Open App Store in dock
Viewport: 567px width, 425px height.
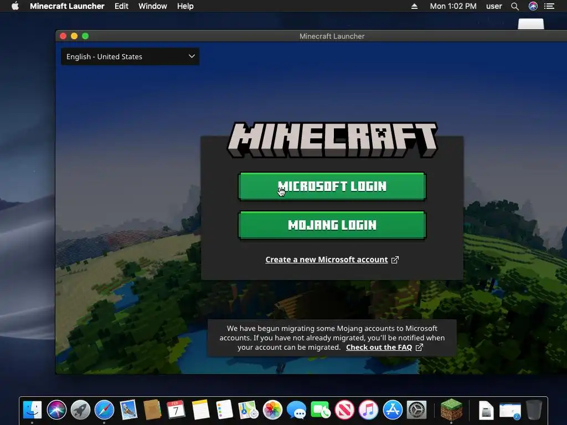click(x=393, y=410)
